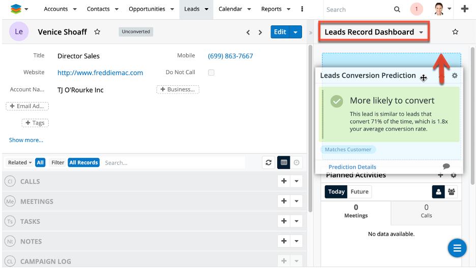Open the Calendar module dropdown arrow
The height and width of the screenshot is (268, 476).
(249, 9)
